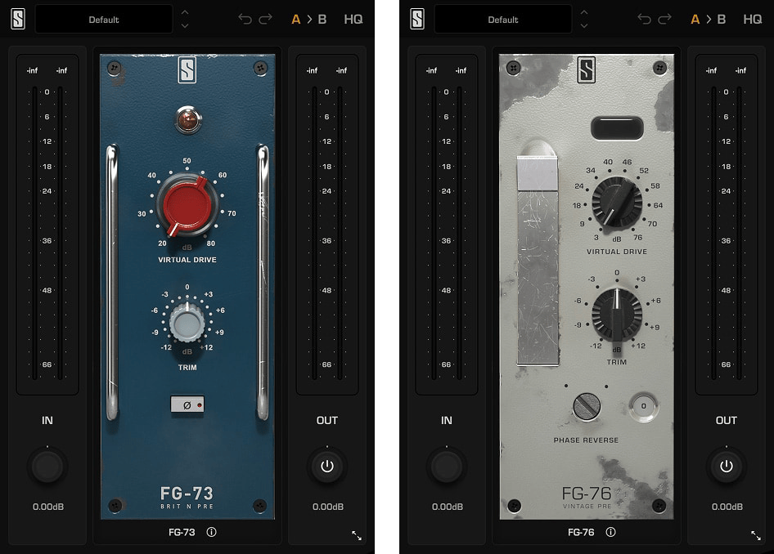This screenshot has height=554, width=774.
Task: Open the Default preset menu on FG-76
Action: (502, 19)
